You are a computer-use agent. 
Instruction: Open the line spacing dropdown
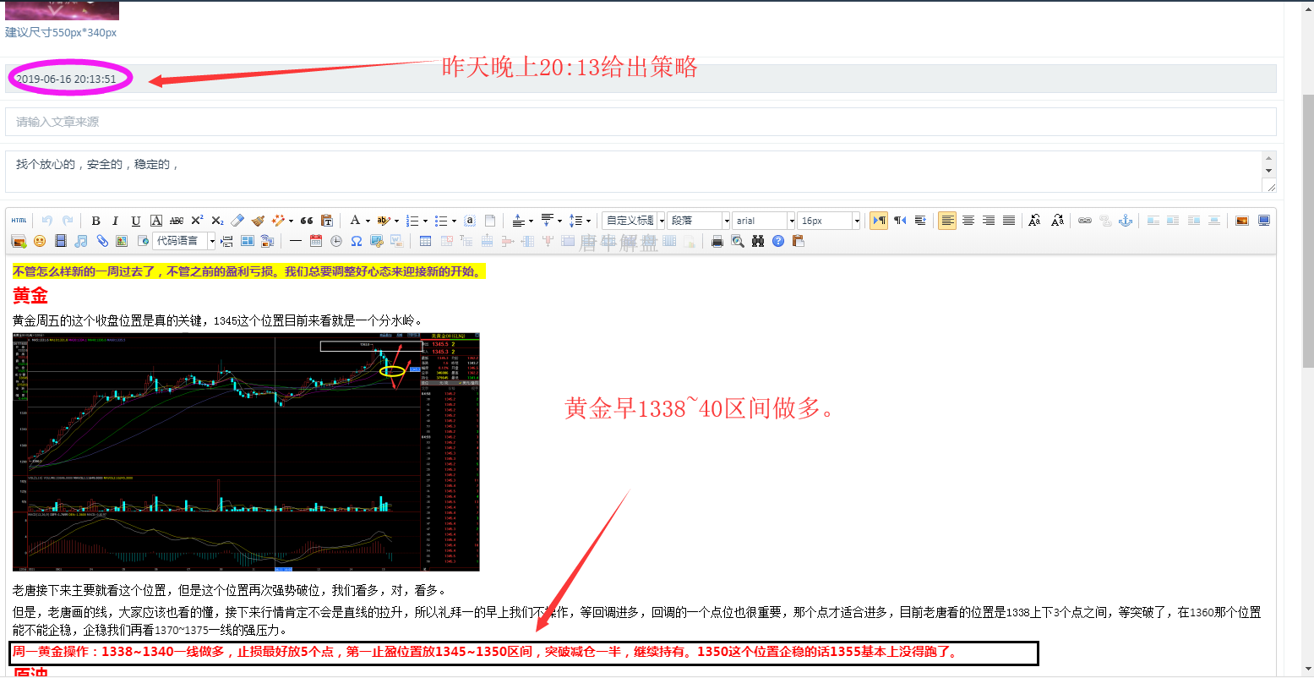coord(587,221)
